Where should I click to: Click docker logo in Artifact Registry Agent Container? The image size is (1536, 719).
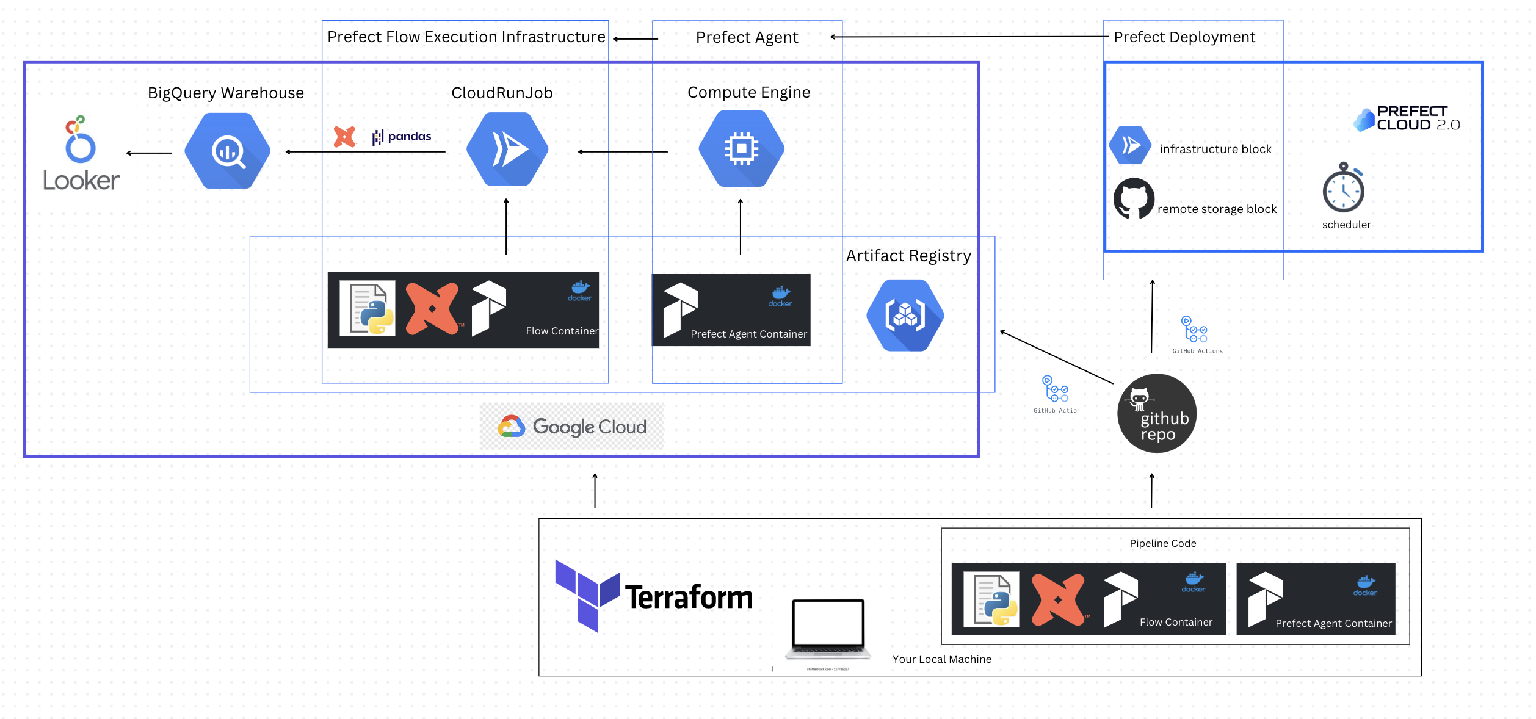[x=780, y=297]
